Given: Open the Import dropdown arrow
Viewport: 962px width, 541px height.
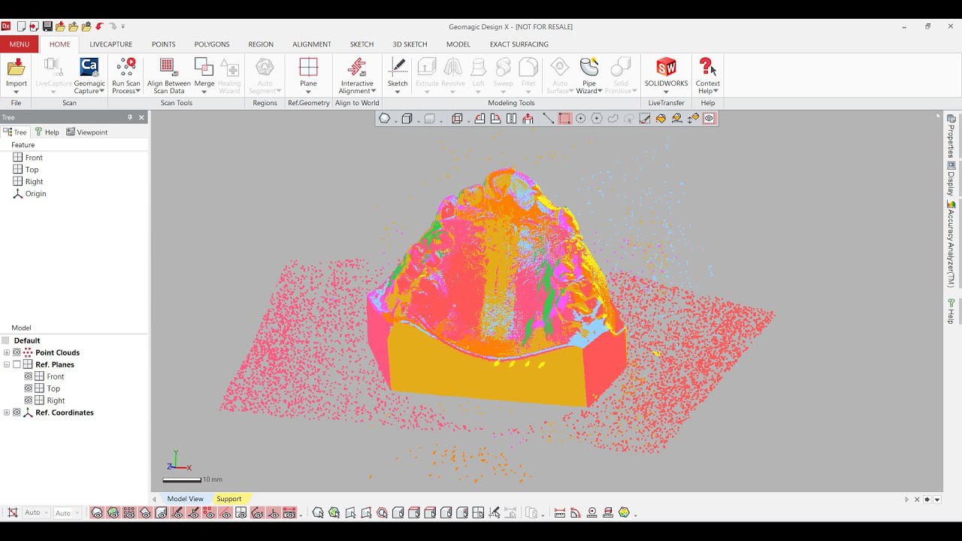Looking at the screenshot, I should (17, 92).
